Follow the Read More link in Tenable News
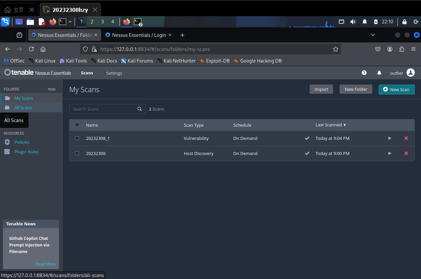Viewport: 421px width, 279px height. point(45,264)
